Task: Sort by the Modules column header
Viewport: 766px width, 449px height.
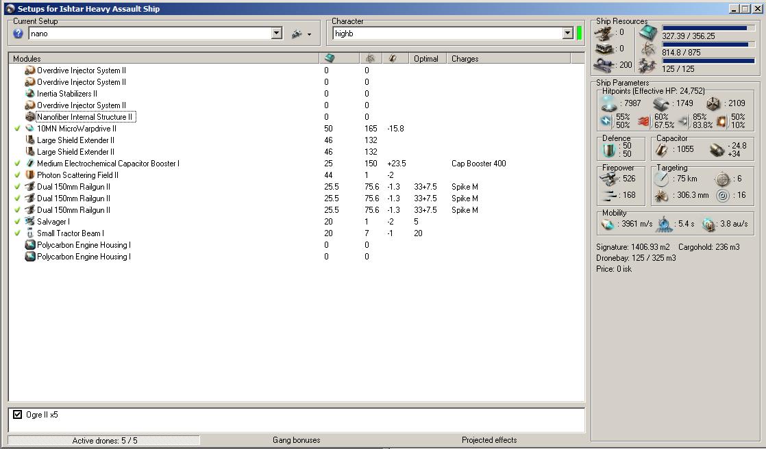Action: click(x=164, y=59)
